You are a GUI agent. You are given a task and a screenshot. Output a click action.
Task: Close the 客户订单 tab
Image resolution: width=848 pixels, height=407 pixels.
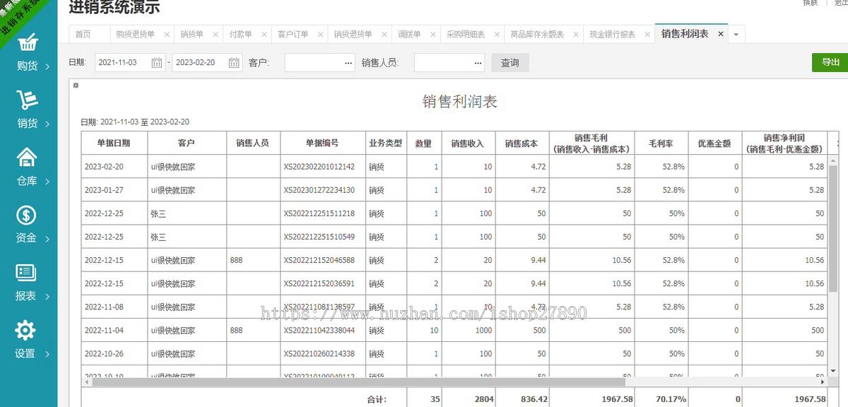[321, 34]
